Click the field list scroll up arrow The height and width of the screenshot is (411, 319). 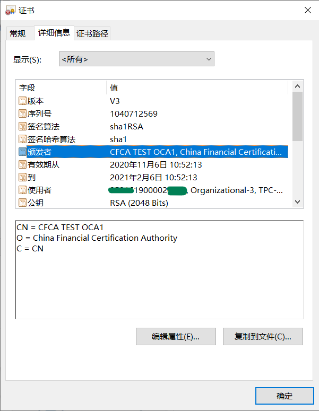(x=297, y=86)
